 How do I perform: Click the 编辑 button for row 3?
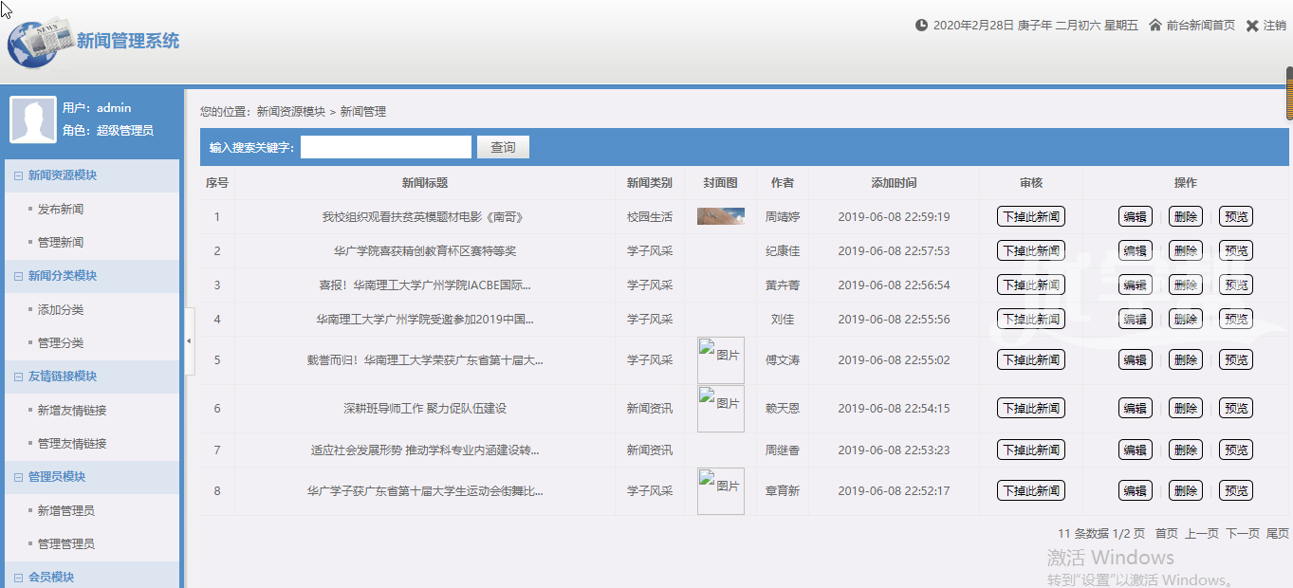pyautogui.click(x=1135, y=285)
